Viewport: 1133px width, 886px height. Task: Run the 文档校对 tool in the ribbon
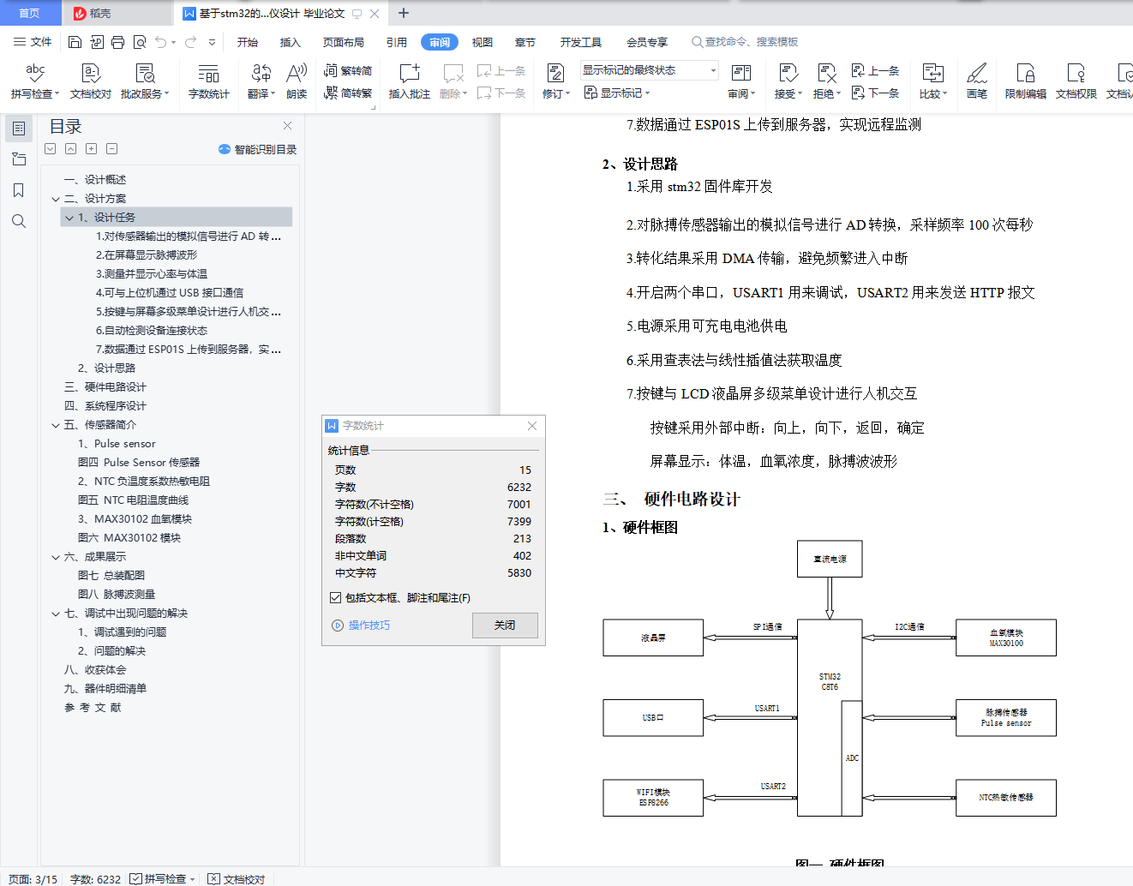[91, 81]
